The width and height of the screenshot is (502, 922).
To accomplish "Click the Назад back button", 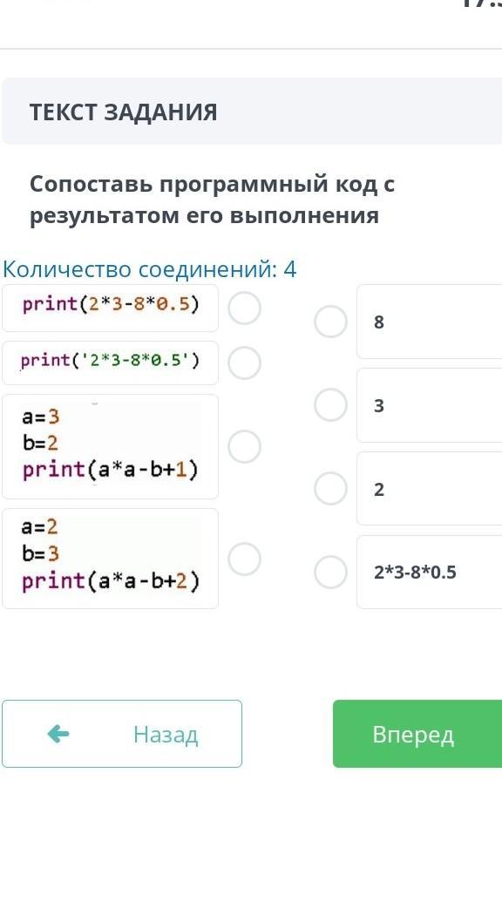I will tap(122, 734).
